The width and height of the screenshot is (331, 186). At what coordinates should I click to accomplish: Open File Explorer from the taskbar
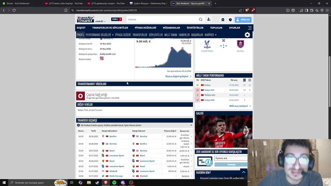pyautogui.click(x=89, y=183)
